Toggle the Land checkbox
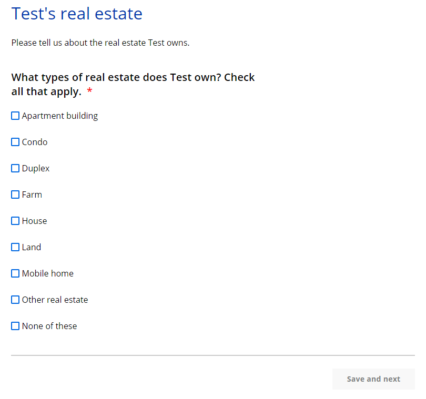The height and width of the screenshot is (399, 426). click(15, 247)
